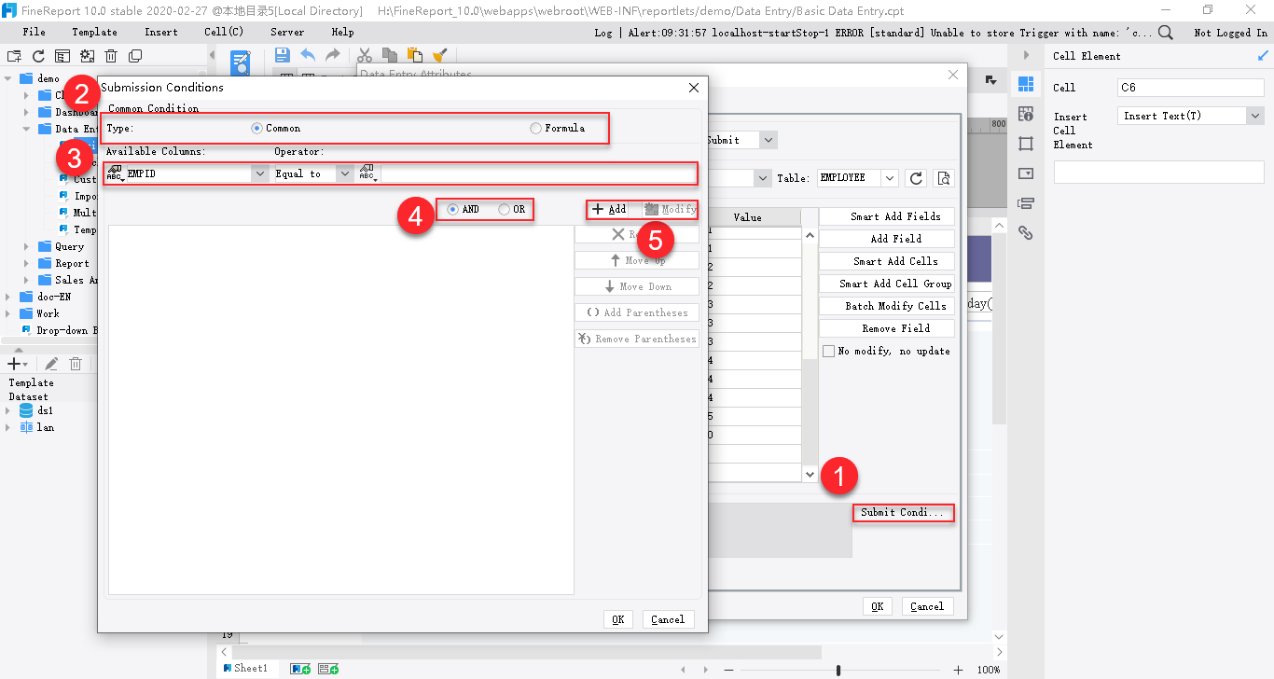Click the Smart Add Fields button
The width and height of the screenshot is (1274, 679).
887,216
